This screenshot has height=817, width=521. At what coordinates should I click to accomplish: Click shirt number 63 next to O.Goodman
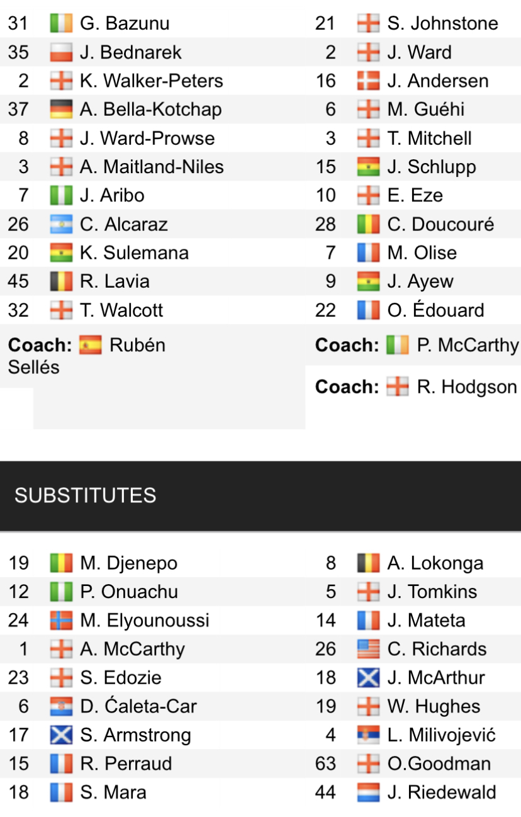pos(325,763)
